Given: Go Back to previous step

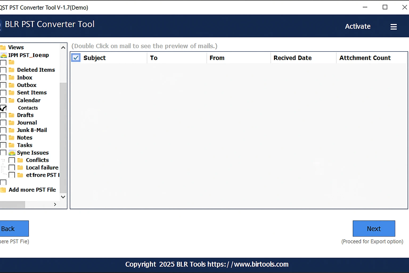Looking at the screenshot, I should coord(14,228).
